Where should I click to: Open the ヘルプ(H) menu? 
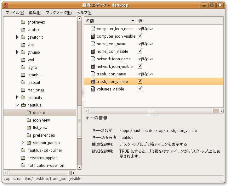(84, 13)
